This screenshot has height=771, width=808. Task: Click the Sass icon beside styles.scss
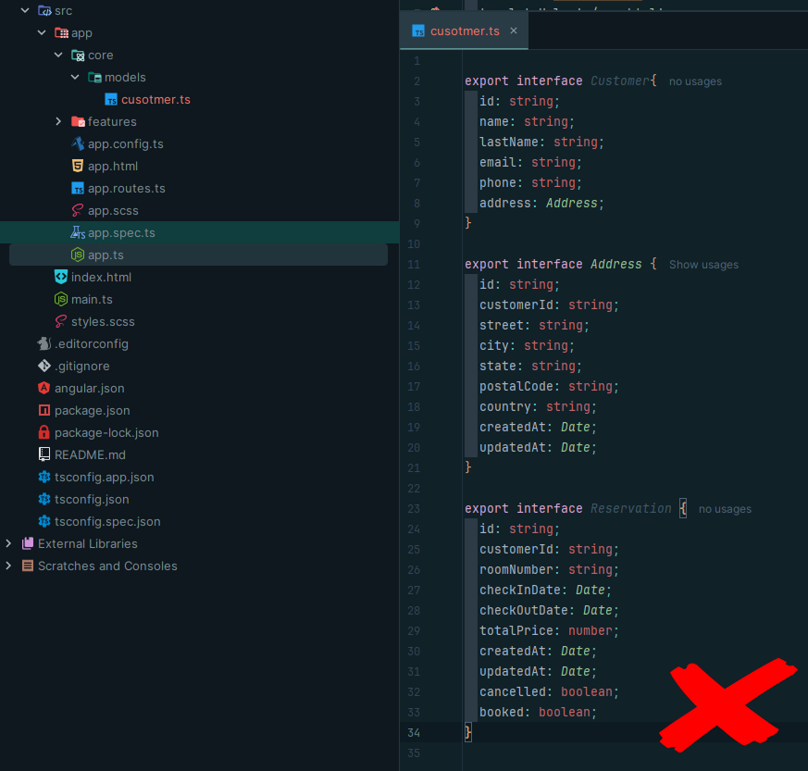point(61,321)
